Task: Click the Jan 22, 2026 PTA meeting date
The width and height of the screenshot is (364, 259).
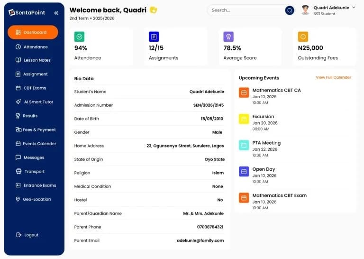Action: click(x=265, y=149)
